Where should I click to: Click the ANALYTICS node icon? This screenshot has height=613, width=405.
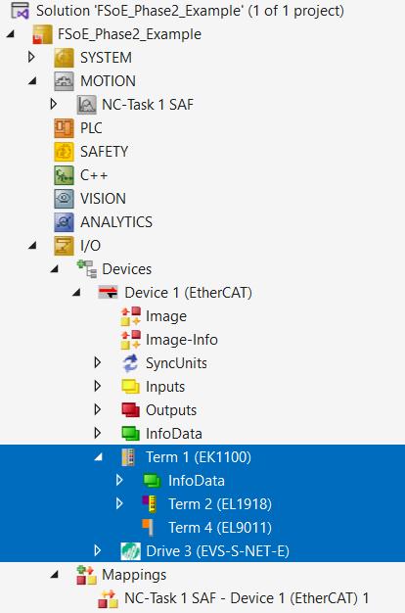click(64, 222)
